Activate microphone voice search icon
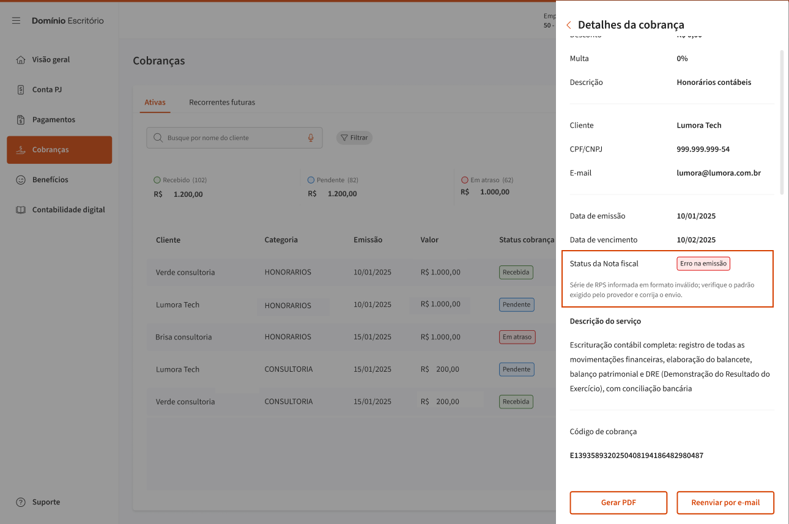The image size is (789, 524). 311,138
